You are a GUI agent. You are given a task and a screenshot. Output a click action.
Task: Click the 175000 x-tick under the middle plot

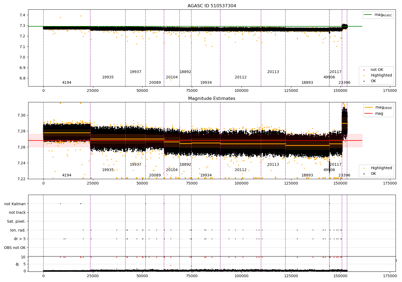coord(390,183)
